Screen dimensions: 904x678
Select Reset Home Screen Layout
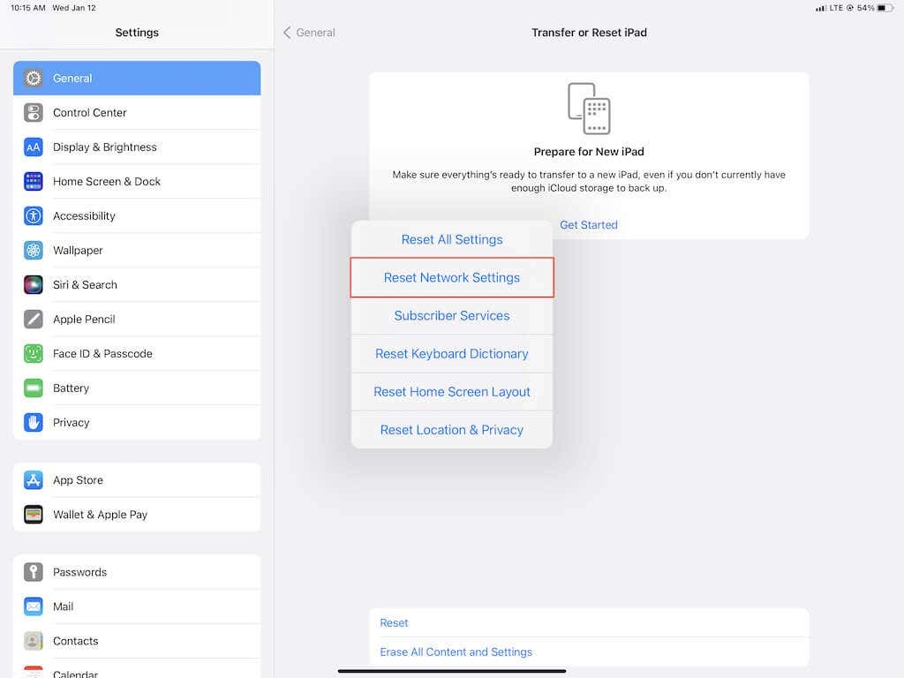tap(451, 391)
